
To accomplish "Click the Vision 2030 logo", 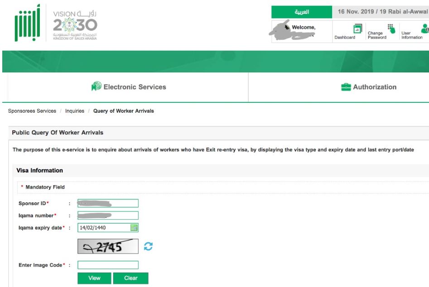I will coord(75,25).
